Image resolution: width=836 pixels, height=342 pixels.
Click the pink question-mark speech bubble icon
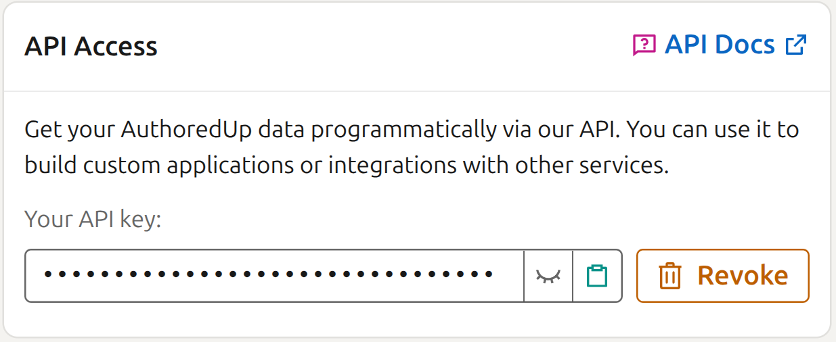(x=644, y=45)
